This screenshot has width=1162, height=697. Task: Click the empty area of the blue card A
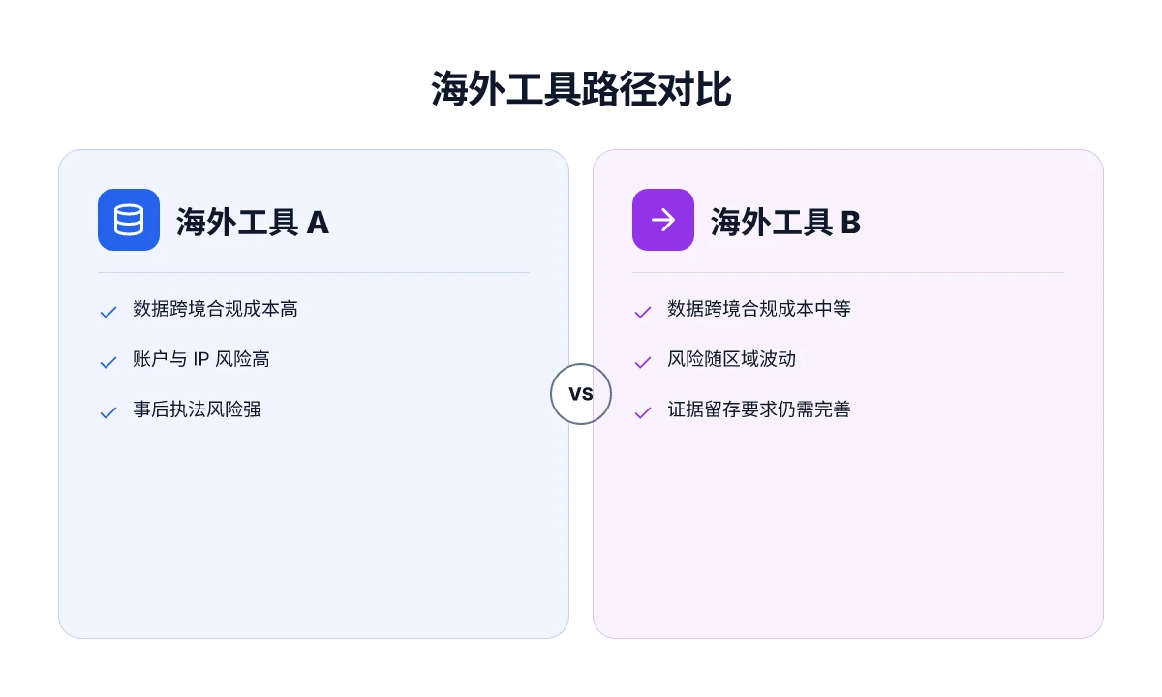point(314,532)
